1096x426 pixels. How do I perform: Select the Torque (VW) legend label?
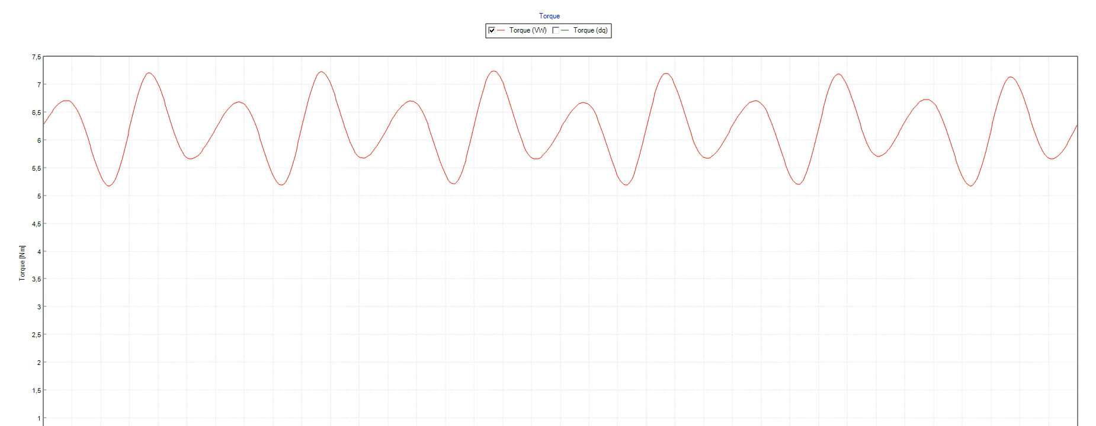[527, 30]
